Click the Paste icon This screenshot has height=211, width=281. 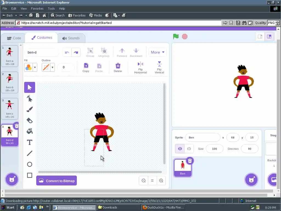point(99,68)
